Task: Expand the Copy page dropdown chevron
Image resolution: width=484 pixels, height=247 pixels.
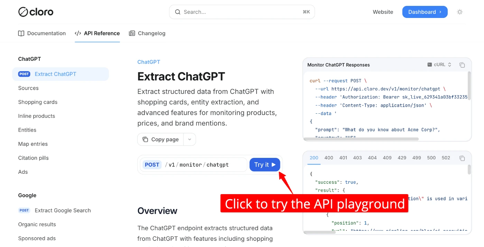Action: pyautogui.click(x=189, y=140)
